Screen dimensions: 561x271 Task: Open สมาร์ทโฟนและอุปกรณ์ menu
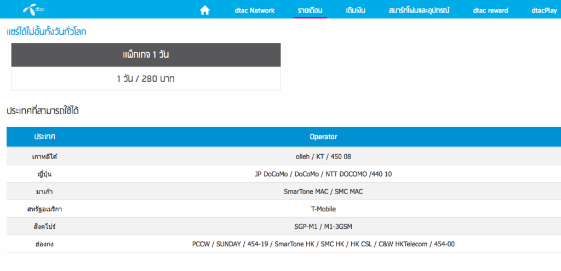tap(419, 10)
